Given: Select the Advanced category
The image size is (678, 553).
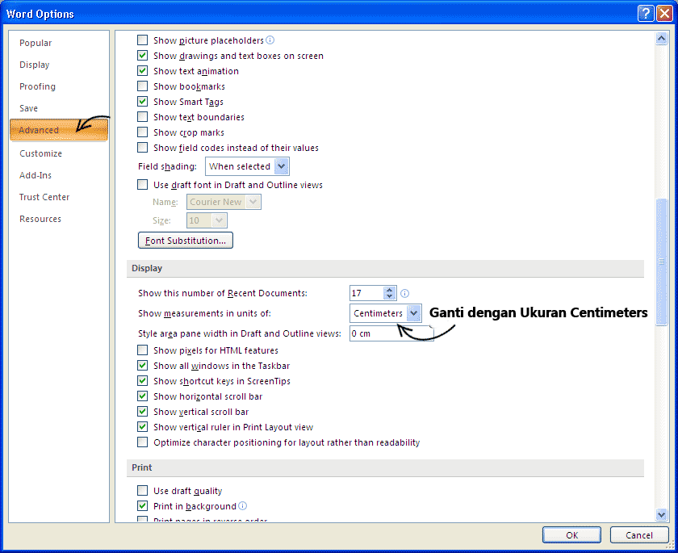Looking at the screenshot, I should click(x=59, y=130).
